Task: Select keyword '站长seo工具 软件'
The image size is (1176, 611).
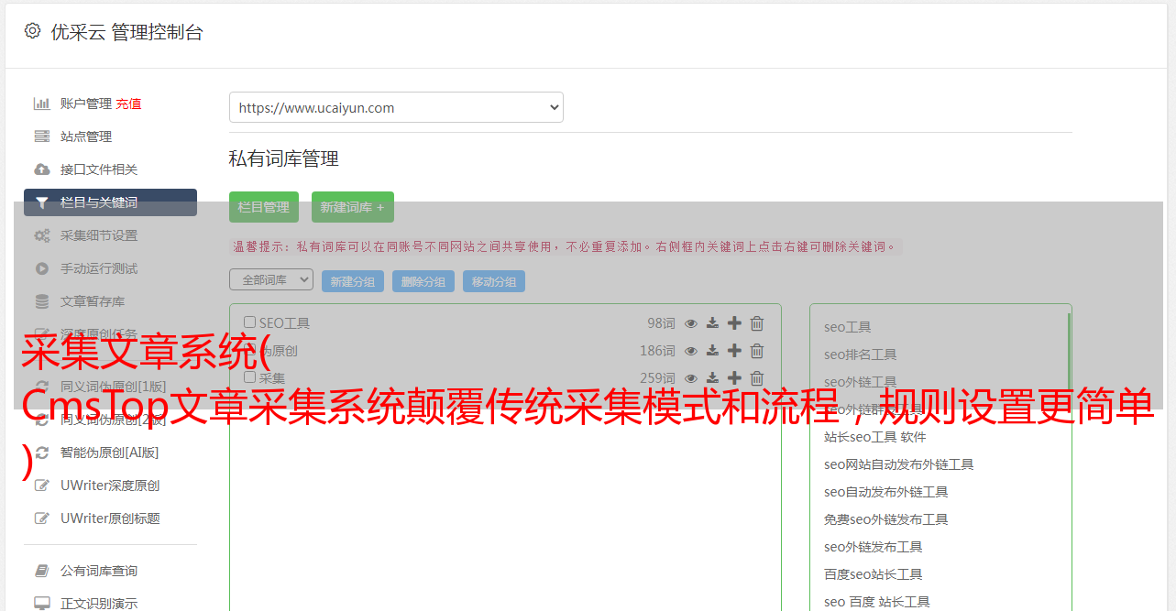Action: (875, 437)
